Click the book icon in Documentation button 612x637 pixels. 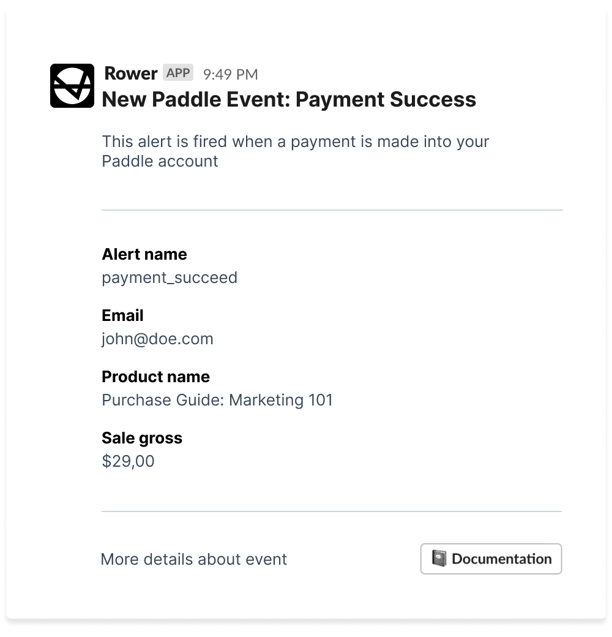pos(439,559)
